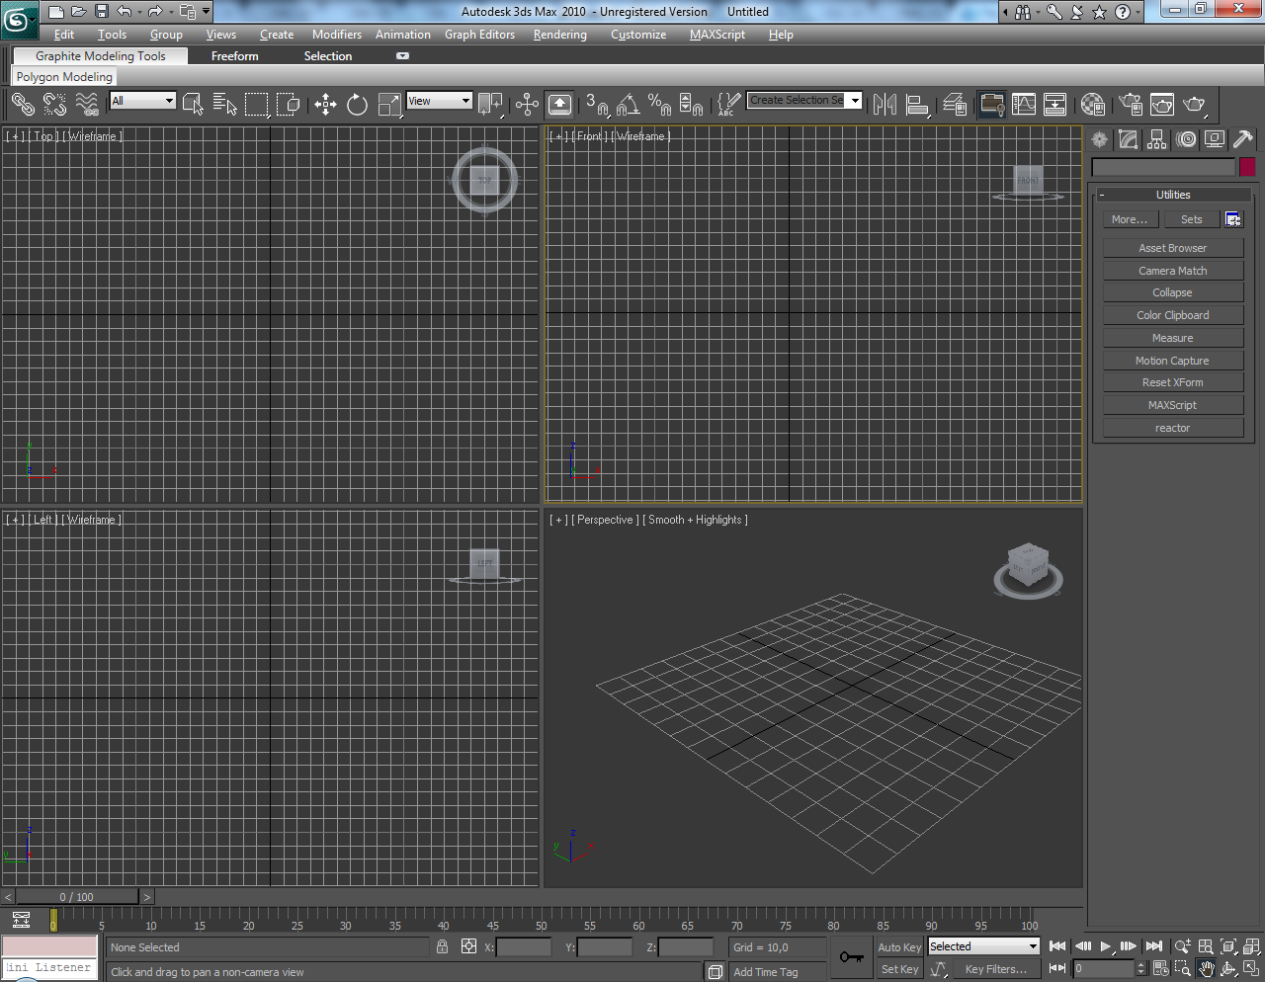The height and width of the screenshot is (982, 1265).
Task: Open Schematic View from toolbar
Action: [x=1055, y=104]
